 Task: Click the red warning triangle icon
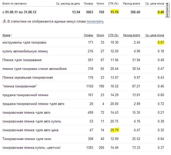point(4,22)
